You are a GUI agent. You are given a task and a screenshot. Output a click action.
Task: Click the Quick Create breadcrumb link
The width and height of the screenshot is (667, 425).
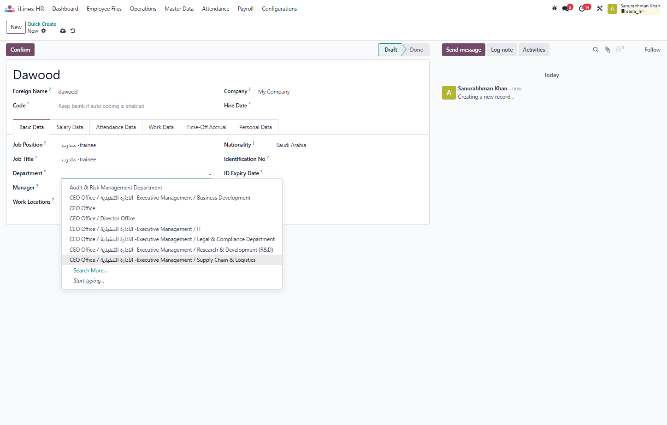tap(42, 24)
